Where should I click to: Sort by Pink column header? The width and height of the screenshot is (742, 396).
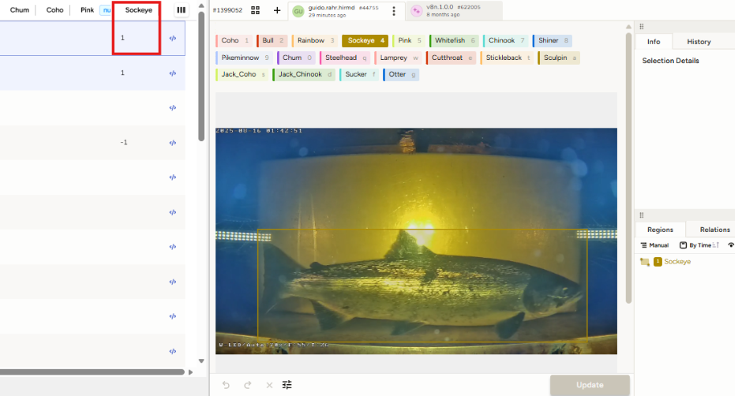tap(87, 10)
